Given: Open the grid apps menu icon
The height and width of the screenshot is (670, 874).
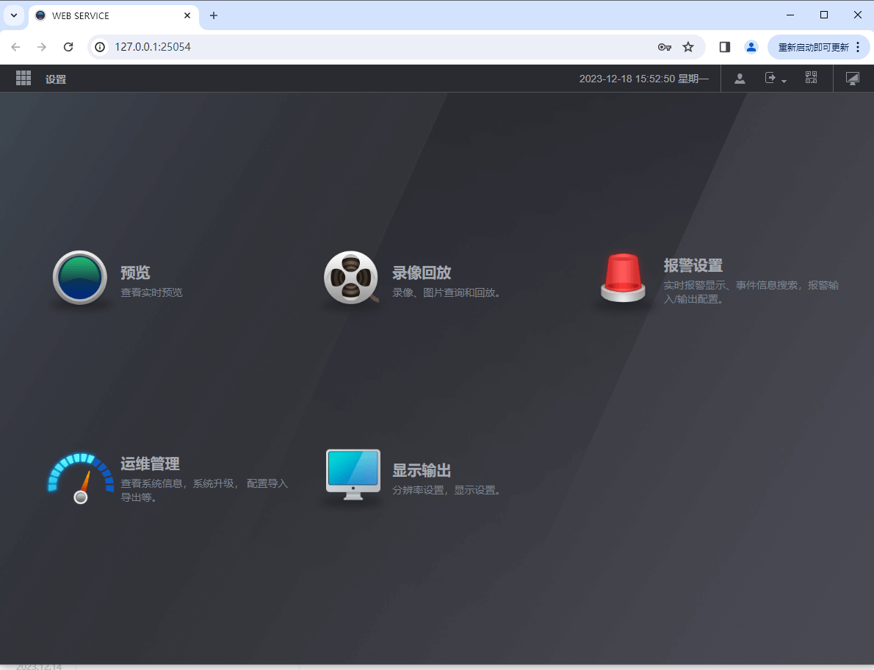Looking at the screenshot, I should click(x=23, y=78).
